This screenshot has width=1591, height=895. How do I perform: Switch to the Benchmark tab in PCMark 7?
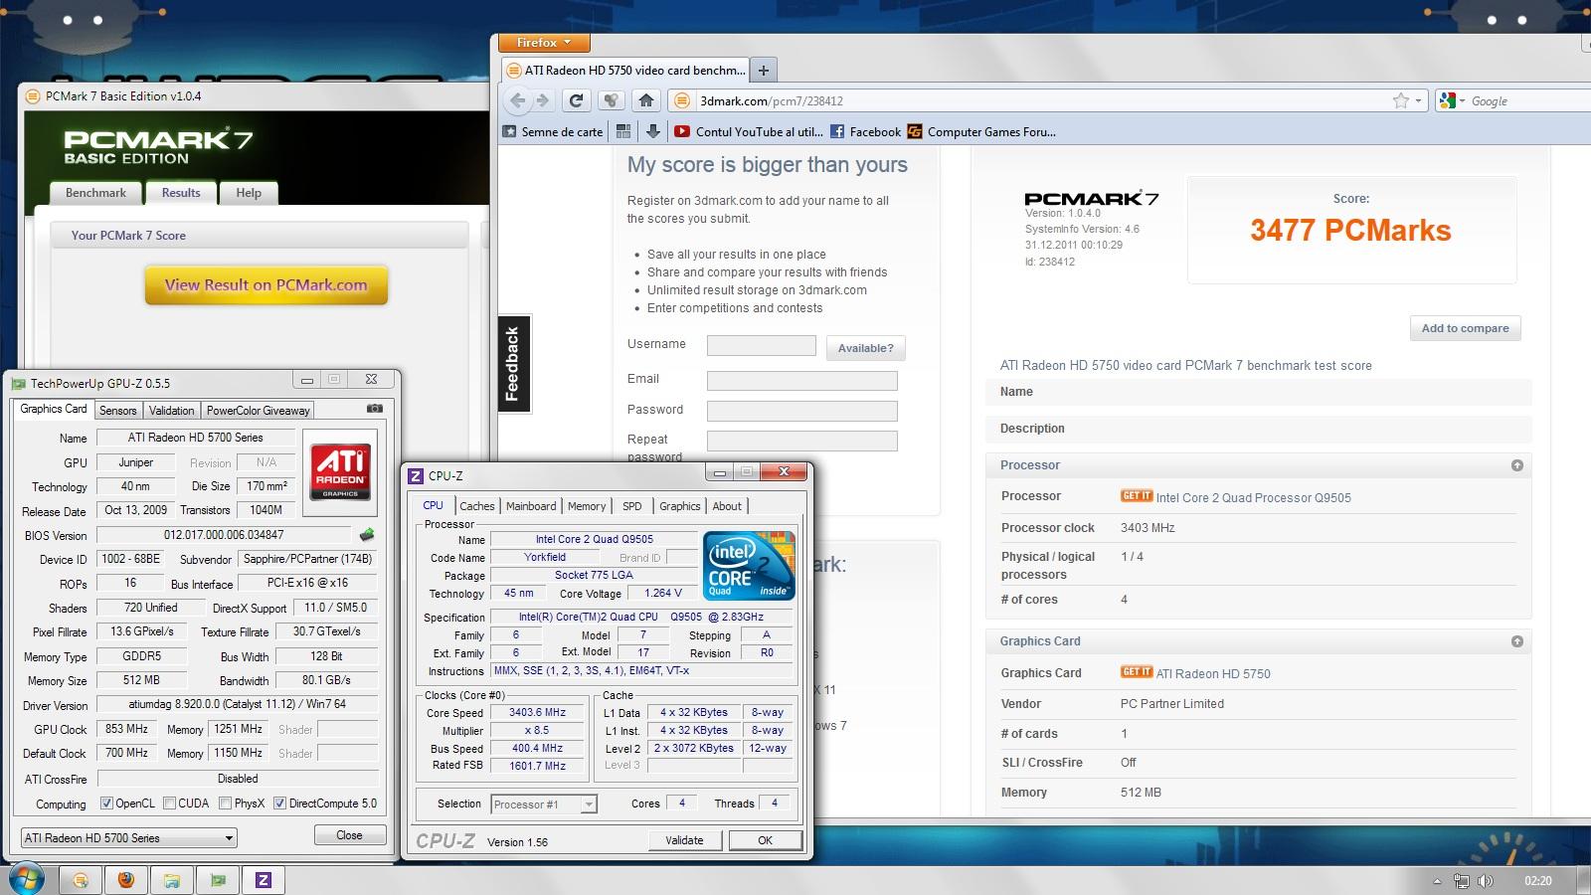pyautogui.click(x=95, y=193)
